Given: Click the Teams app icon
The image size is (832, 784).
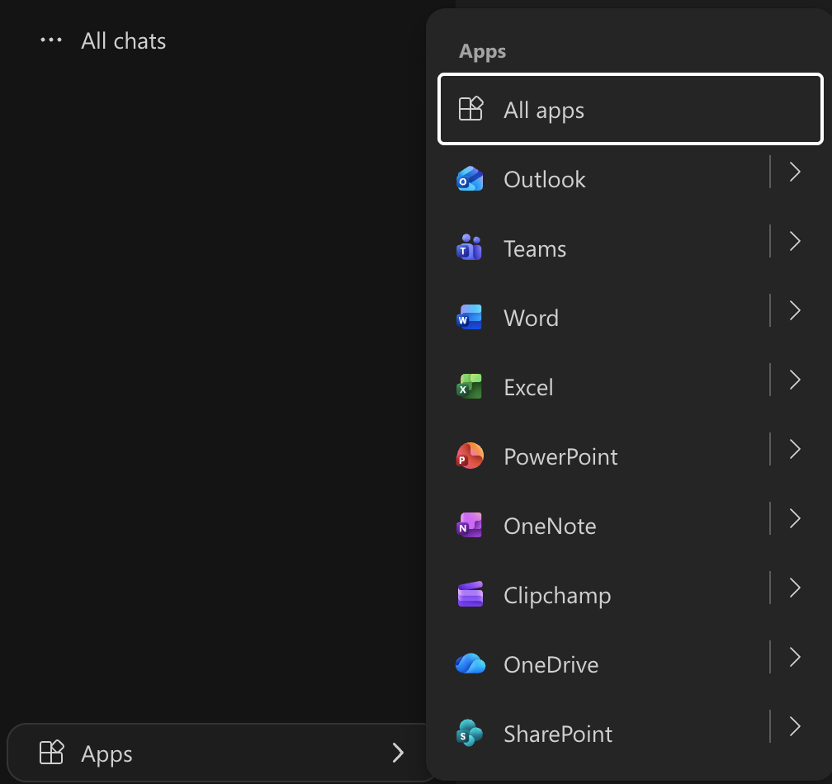Looking at the screenshot, I should pyautogui.click(x=470, y=248).
